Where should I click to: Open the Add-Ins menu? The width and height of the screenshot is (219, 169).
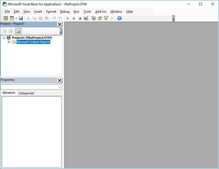click(x=101, y=12)
